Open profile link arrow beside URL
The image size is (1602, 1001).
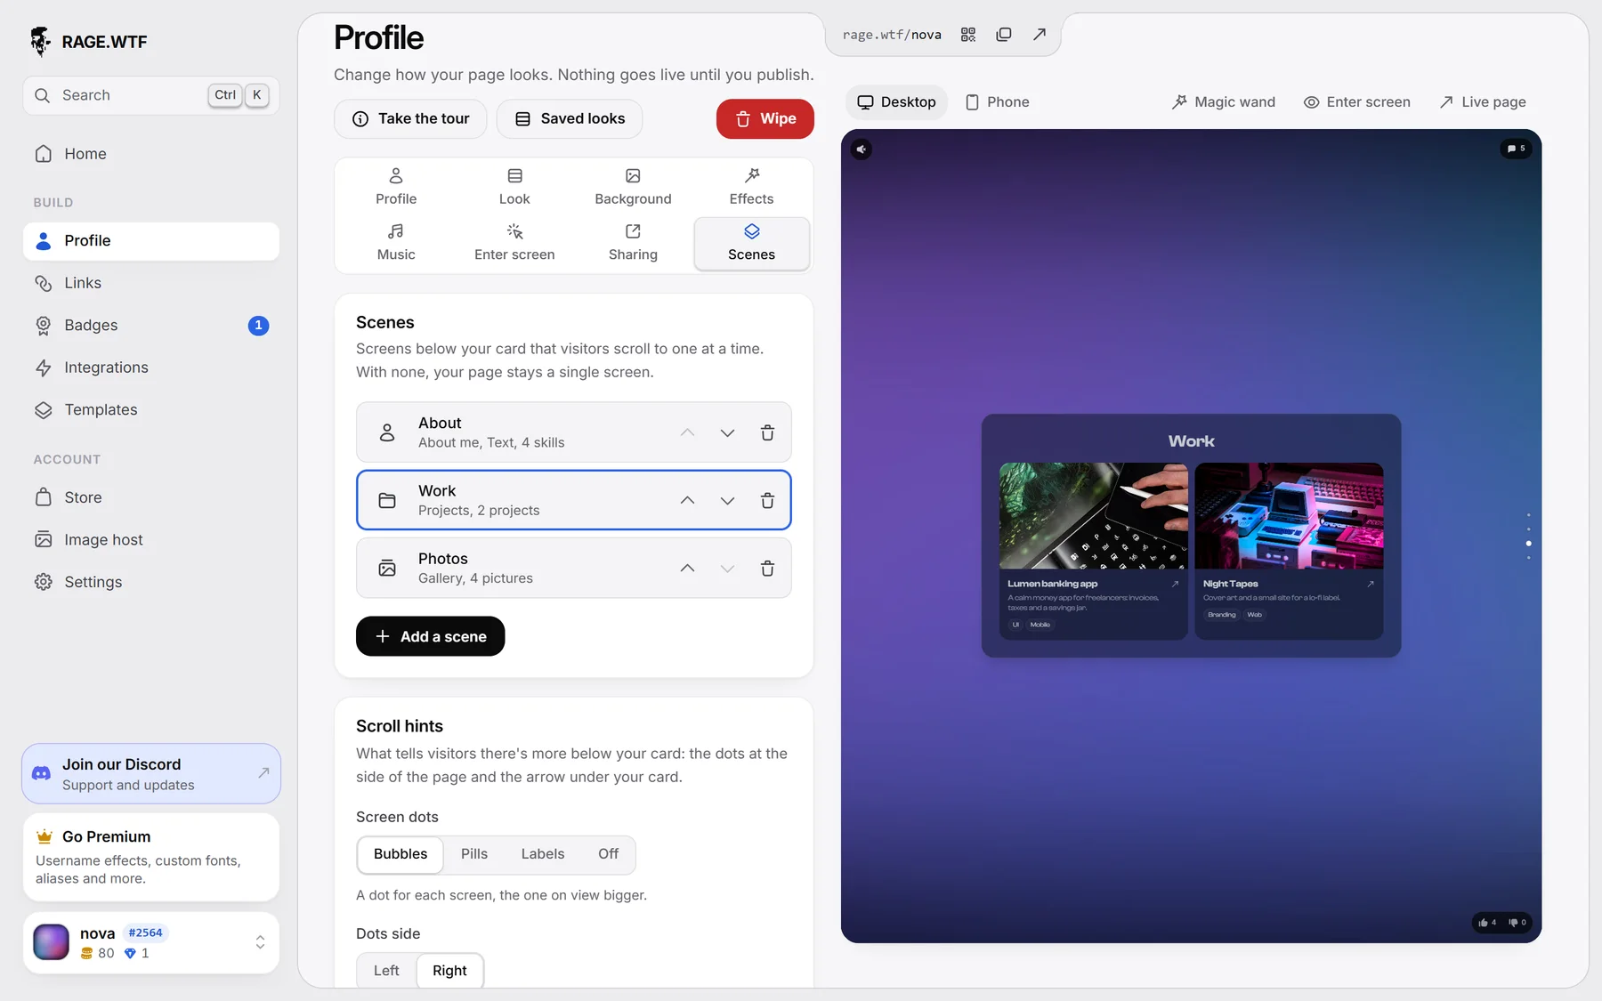1039,35
